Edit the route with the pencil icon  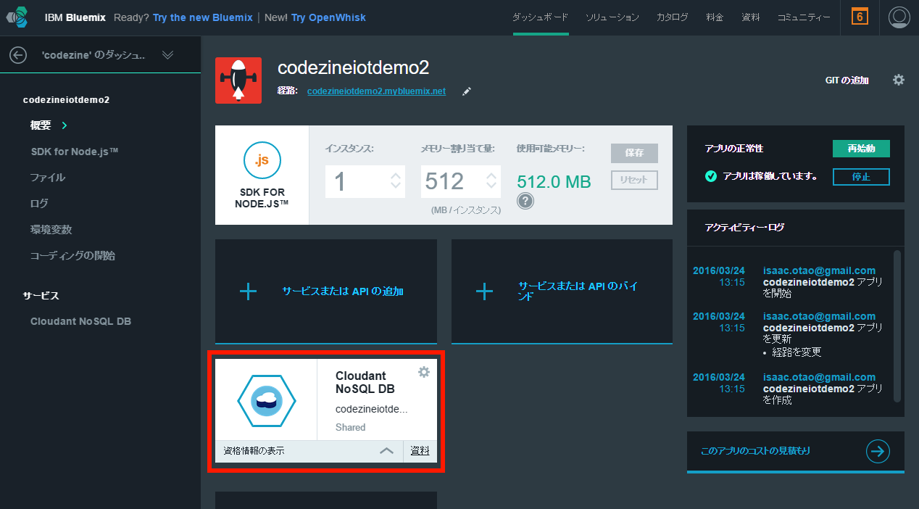467,91
